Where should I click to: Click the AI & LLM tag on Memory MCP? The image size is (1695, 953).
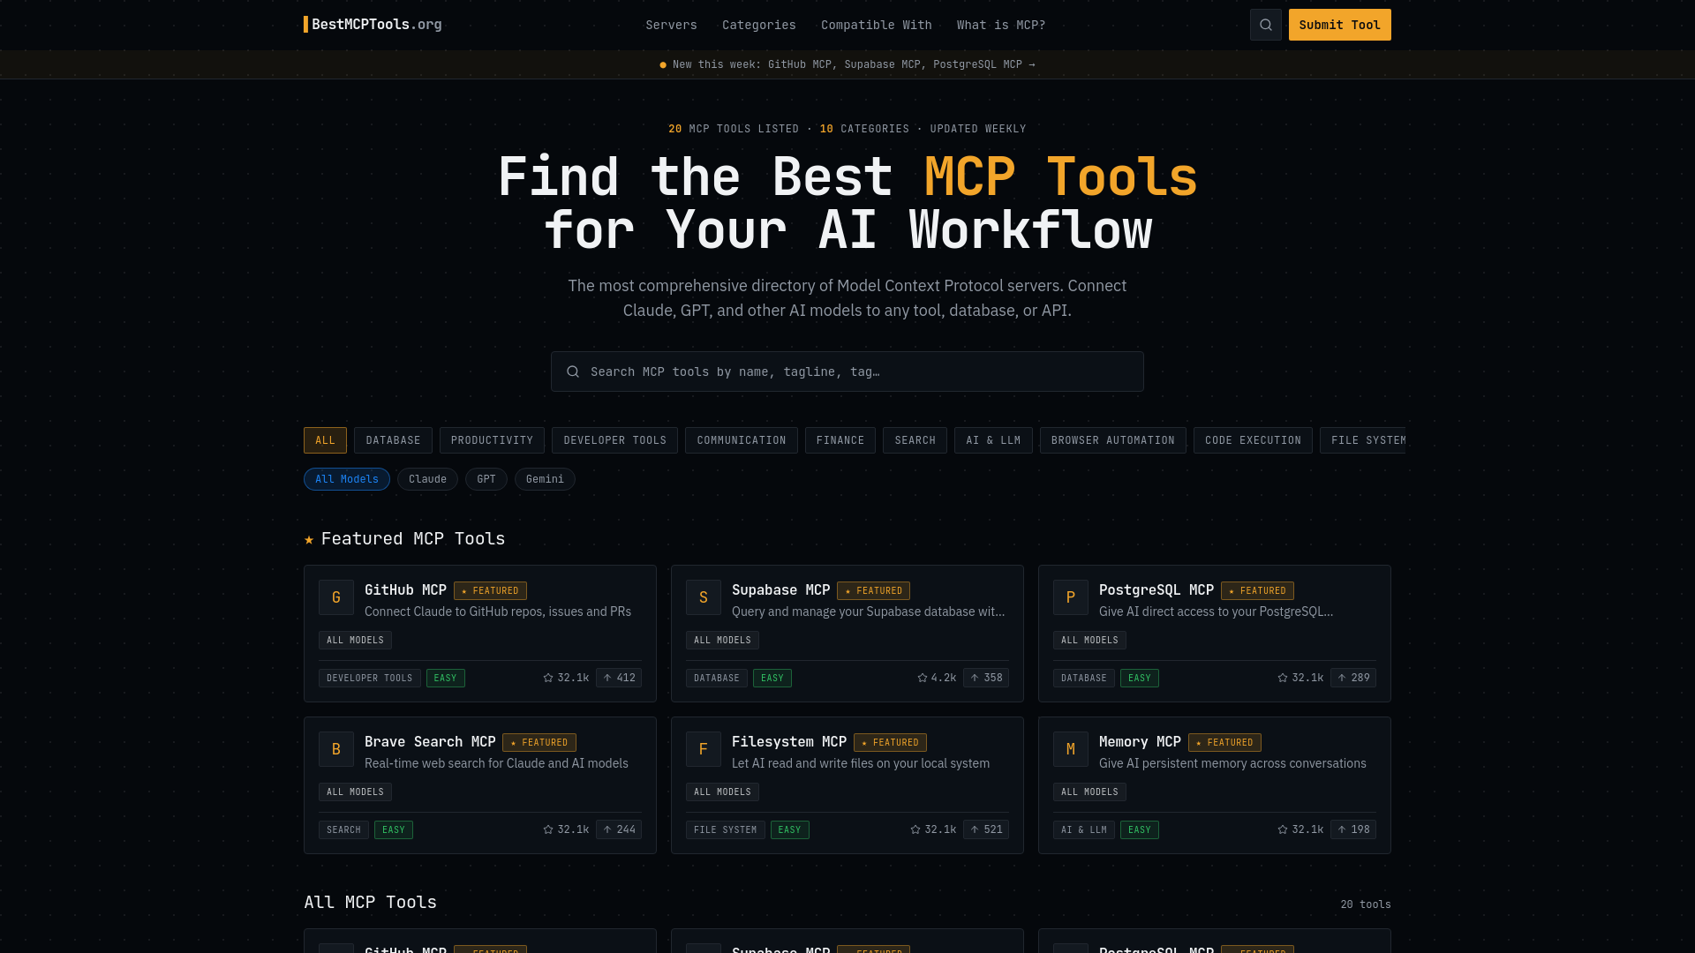[x=1083, y=829]
